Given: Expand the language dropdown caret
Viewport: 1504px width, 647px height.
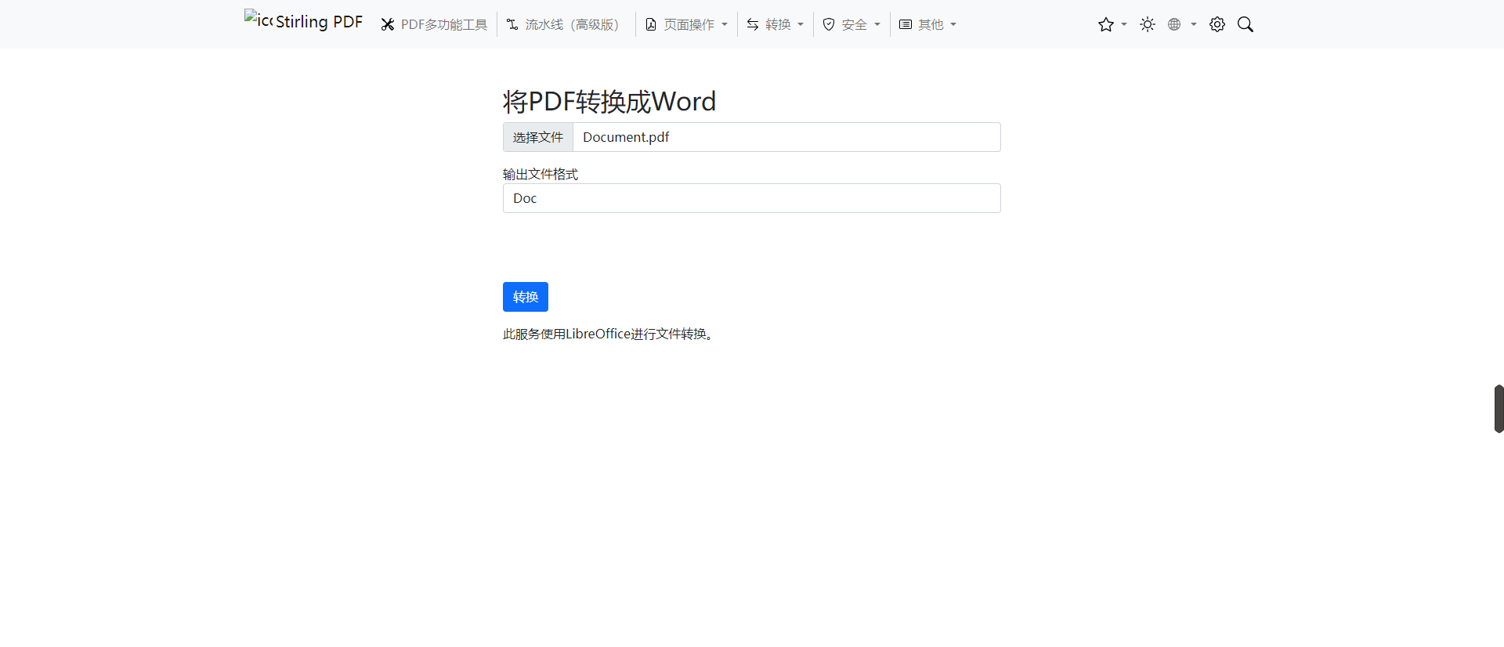Looking at the screenshot, I should tap(1194, 25).
